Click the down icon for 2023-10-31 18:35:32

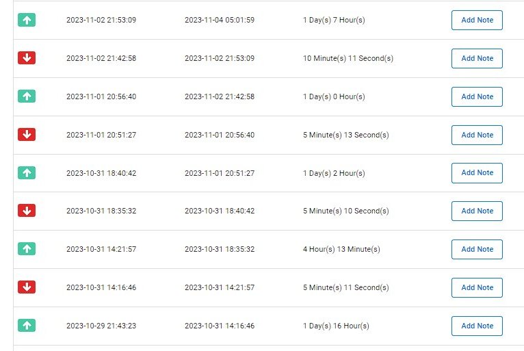coord(27,211)
